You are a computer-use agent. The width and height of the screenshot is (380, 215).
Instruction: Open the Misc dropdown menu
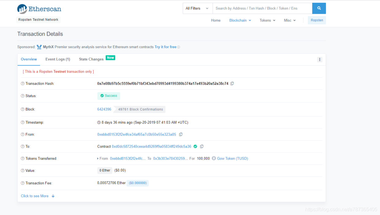290,20
